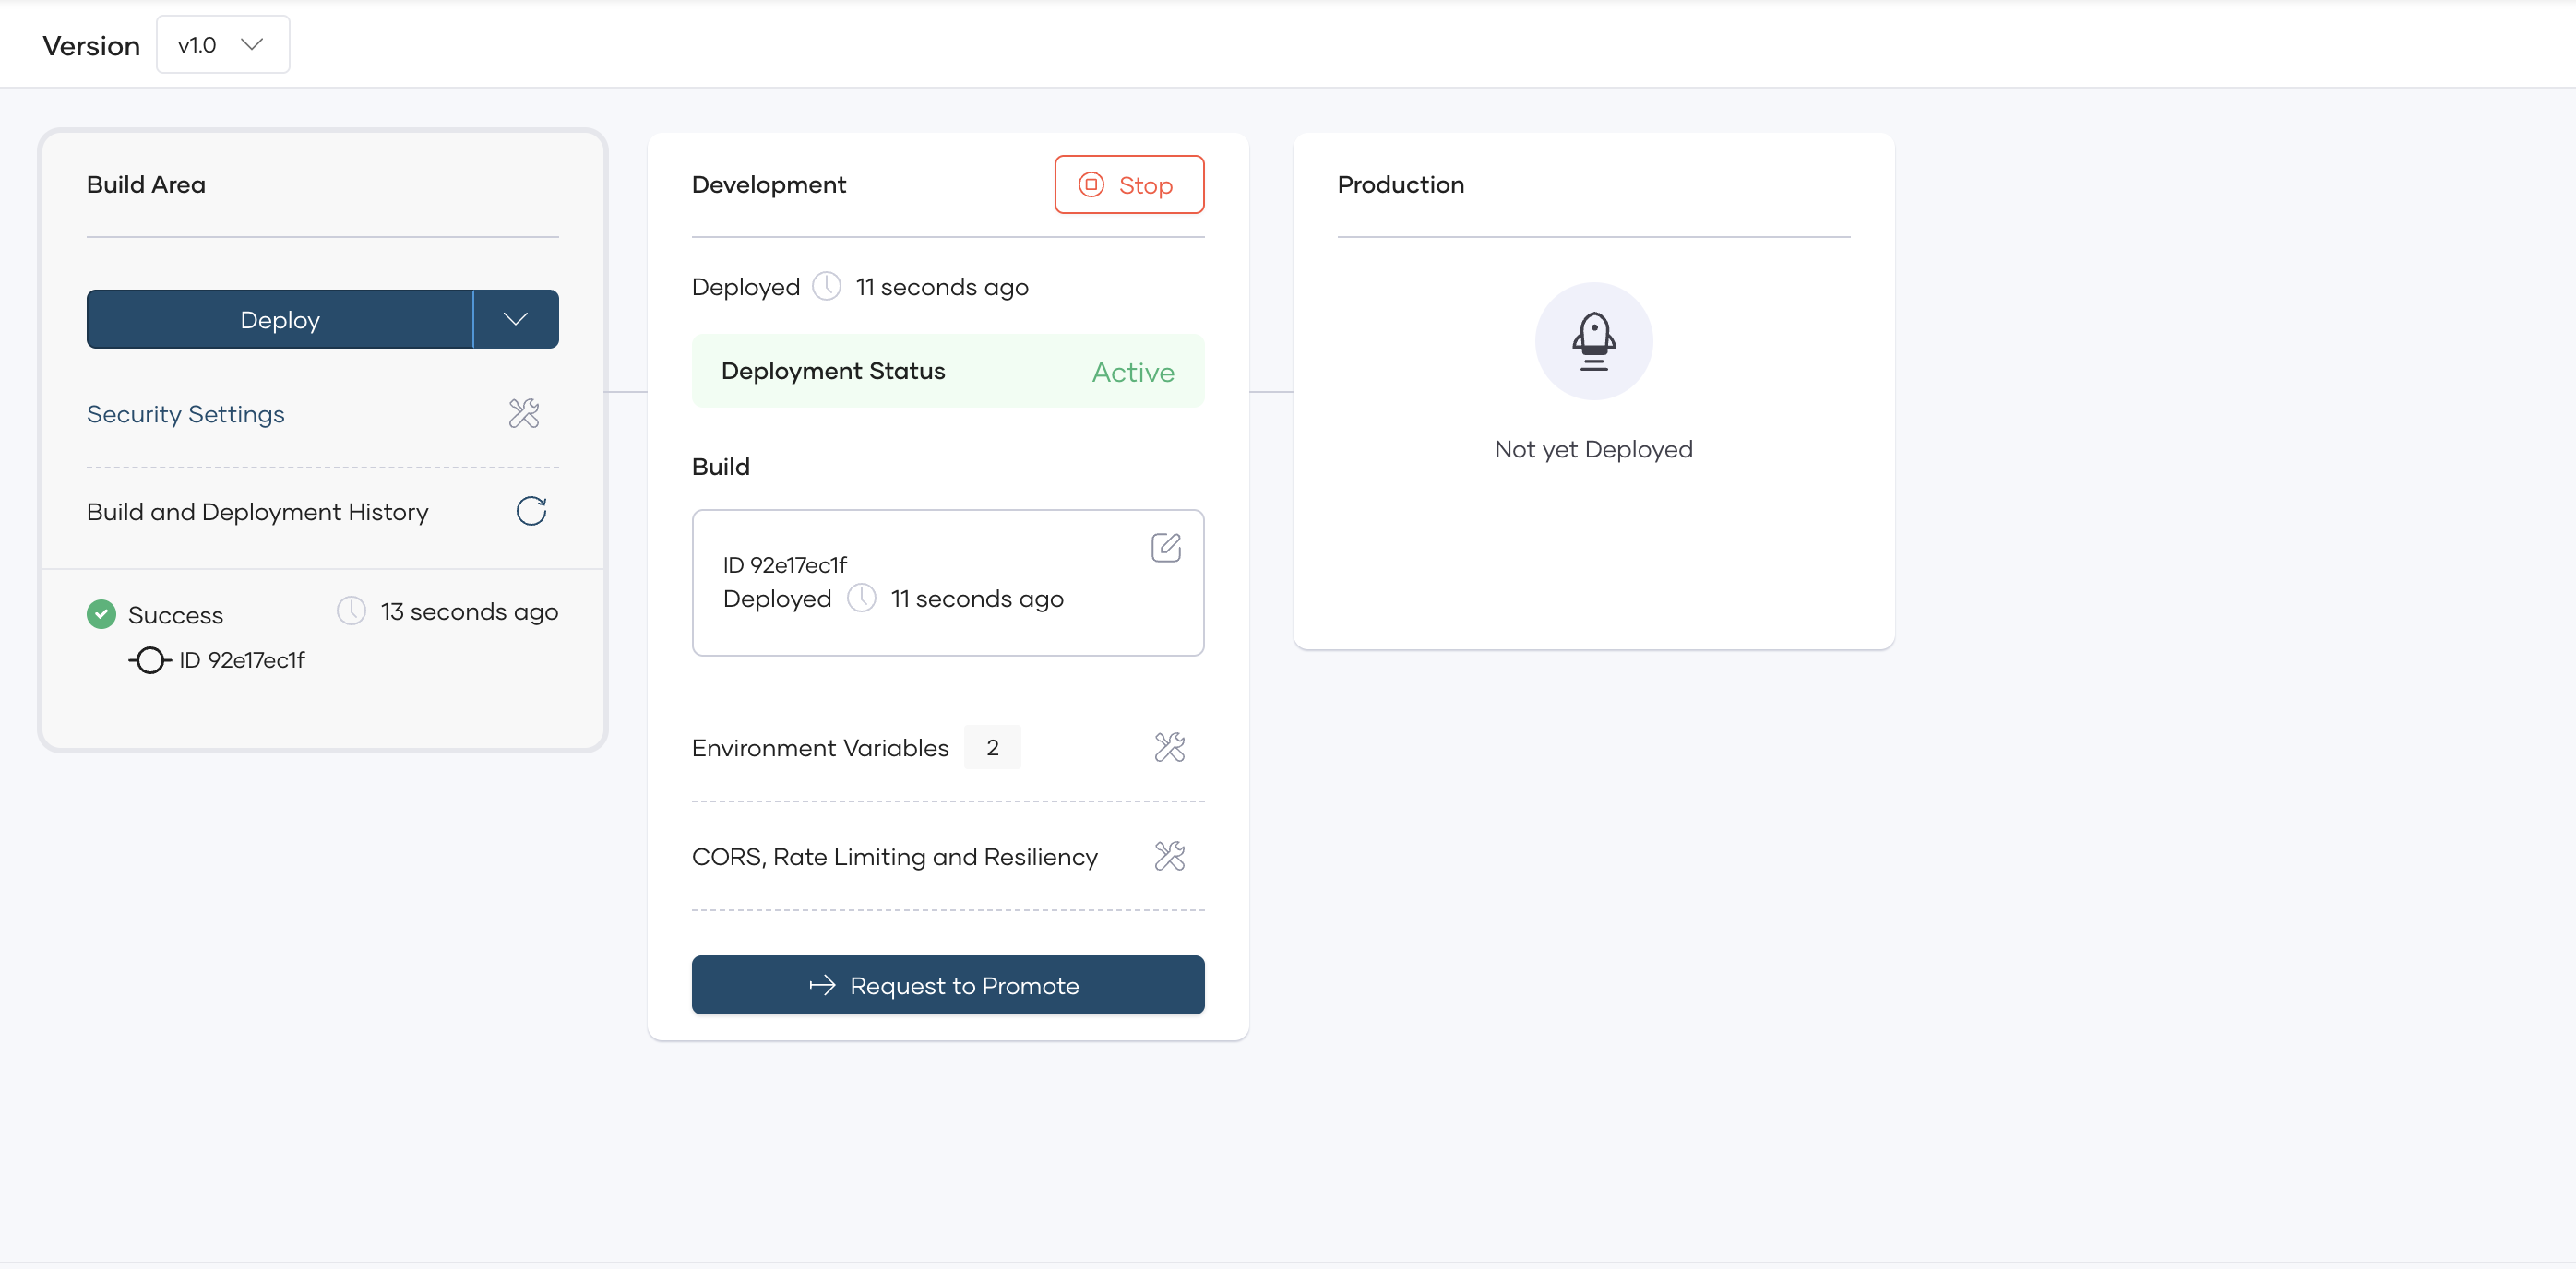Click the clock icon next to Deployed time
This screenshot has width=2576, height=1269.
pyautogui.click(x=827, y=286)
